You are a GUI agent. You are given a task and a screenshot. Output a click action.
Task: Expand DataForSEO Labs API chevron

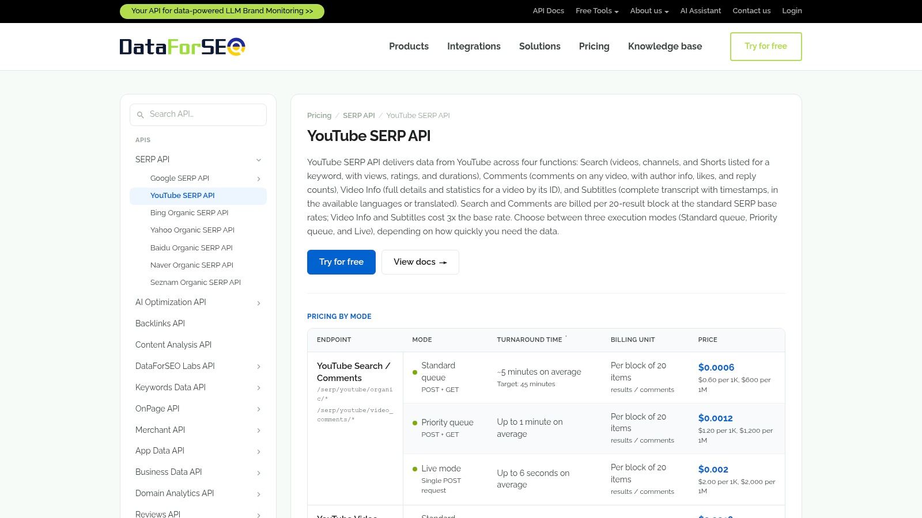point(259,367)
